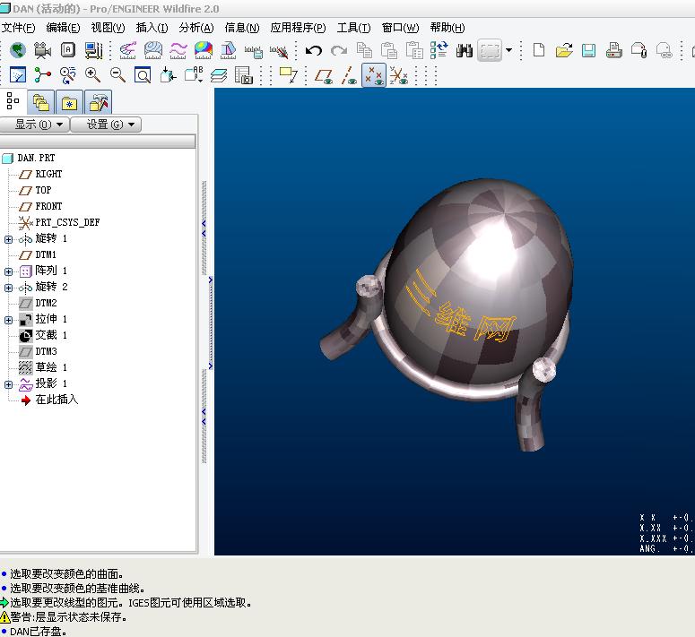Save with the floppy disk icon
The width and height of the screenshot is (695, 637).
(588, 50)
